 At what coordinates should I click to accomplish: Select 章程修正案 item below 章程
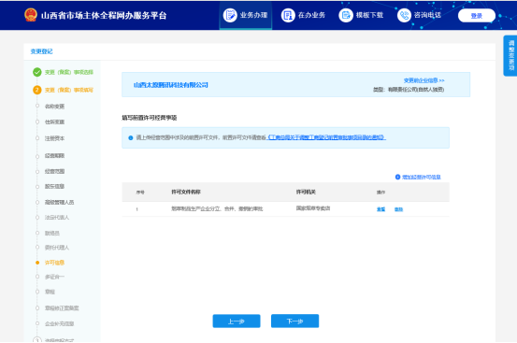[62, 308]
